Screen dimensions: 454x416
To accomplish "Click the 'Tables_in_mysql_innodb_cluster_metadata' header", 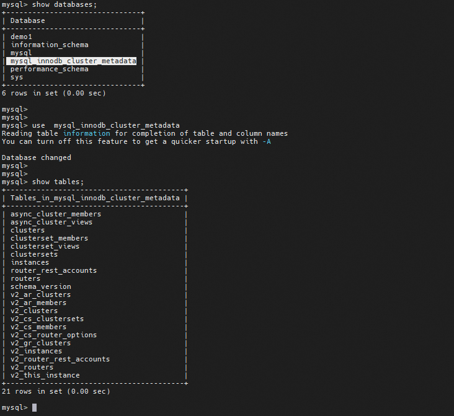I will pyautogui.click(x=95, y=198).
